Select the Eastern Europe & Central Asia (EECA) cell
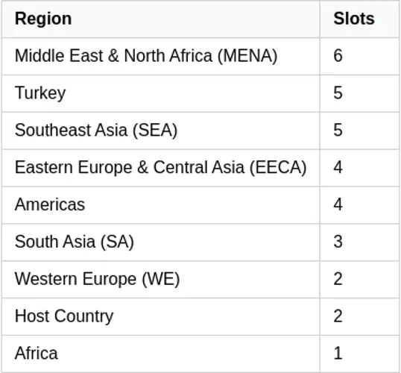 [x=160, y=168]
